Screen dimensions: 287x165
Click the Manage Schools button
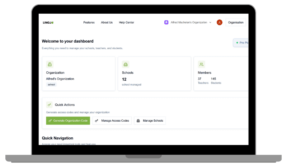click(x=150, y=121)
